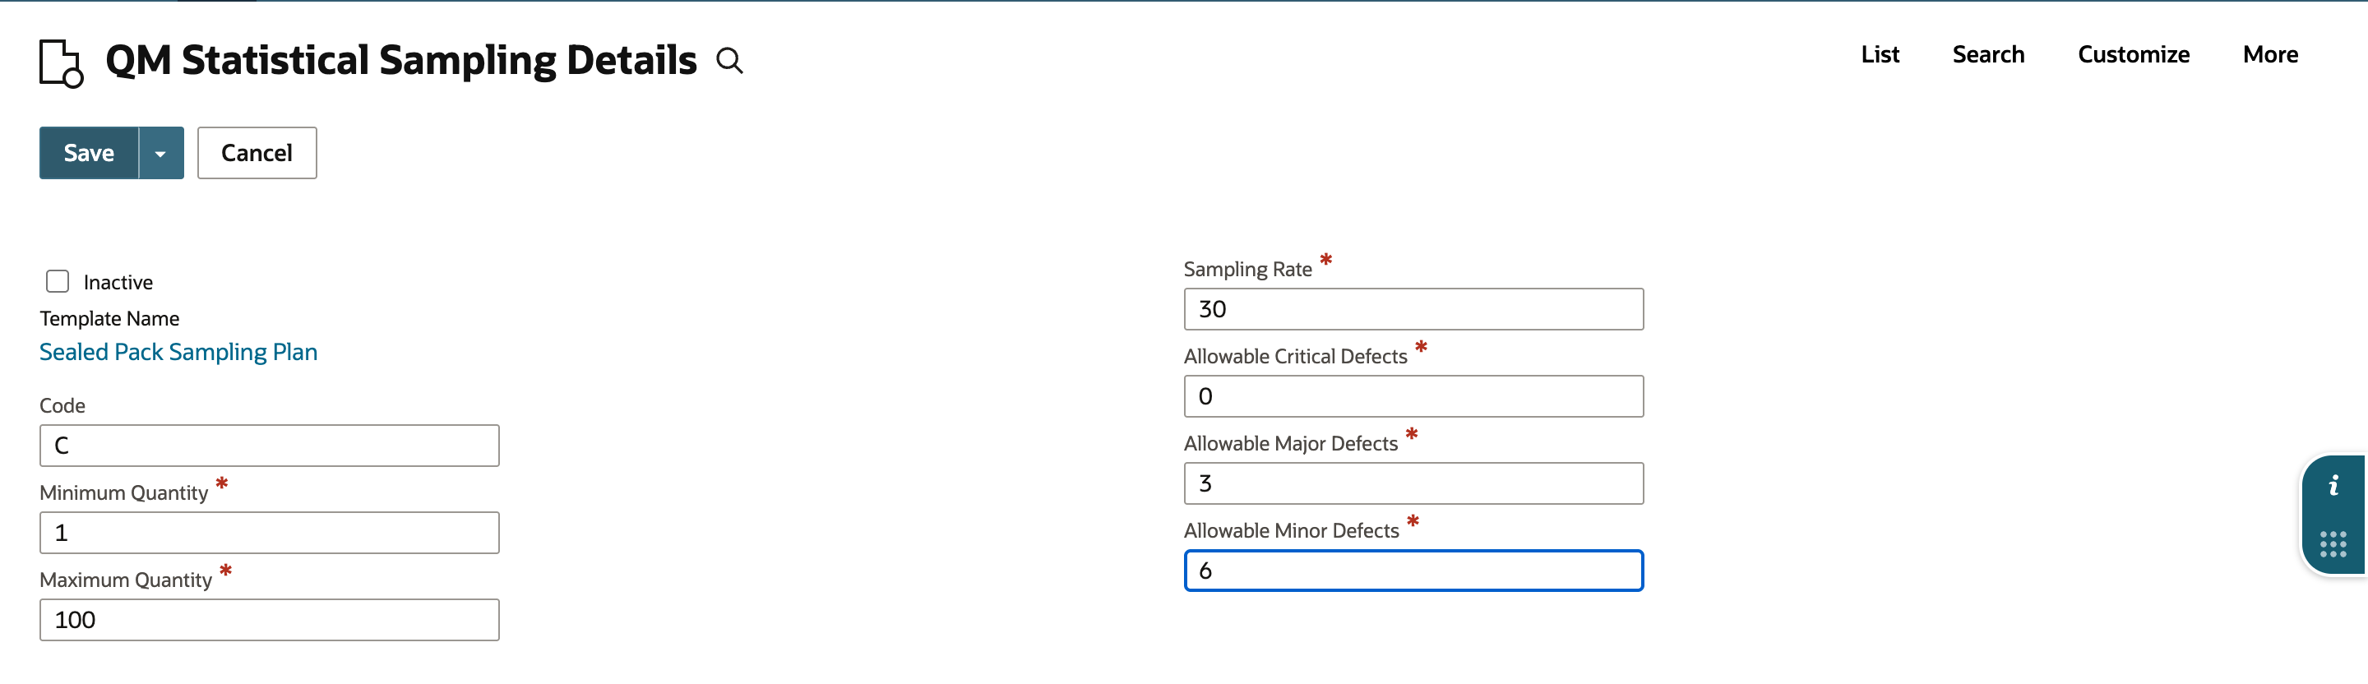
Task: Select the Allowable Critical Defects field
Action: 1414,397
